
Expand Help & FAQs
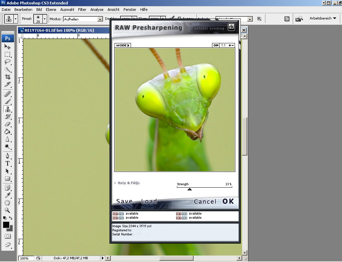pyautogui.click(x=127, y=183)
